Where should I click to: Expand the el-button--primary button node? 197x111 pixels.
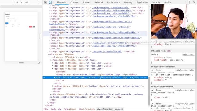coord(53,86)
